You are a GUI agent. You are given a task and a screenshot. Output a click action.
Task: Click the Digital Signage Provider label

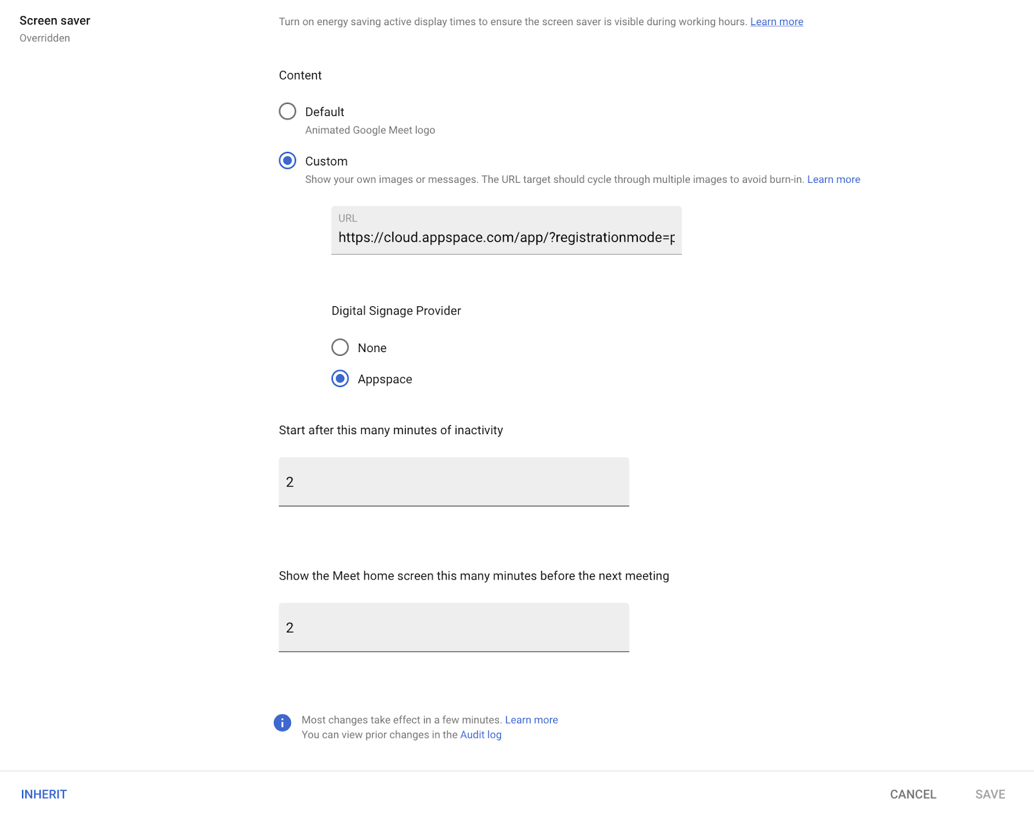point(396,311)
